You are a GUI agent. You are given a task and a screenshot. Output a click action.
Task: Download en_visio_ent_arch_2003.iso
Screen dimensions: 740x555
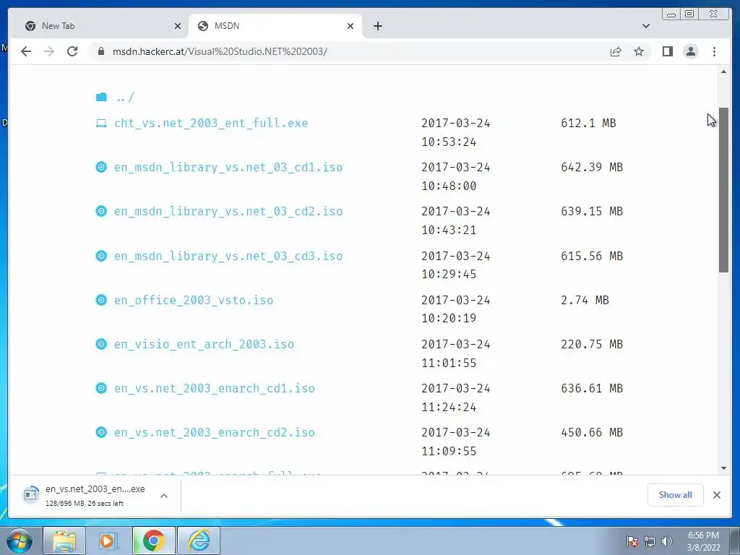(x=204, y=345)
